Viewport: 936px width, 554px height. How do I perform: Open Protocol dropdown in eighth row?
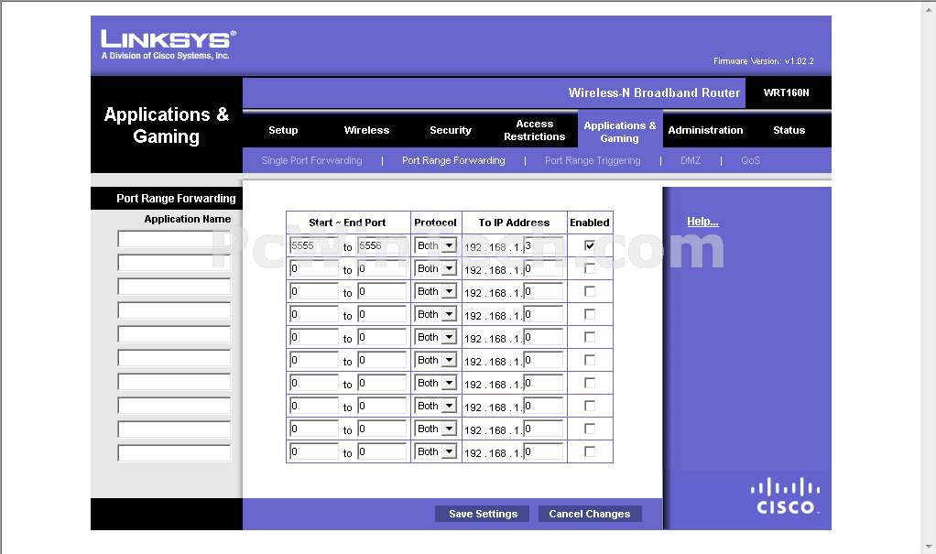(x=436, y=406)
